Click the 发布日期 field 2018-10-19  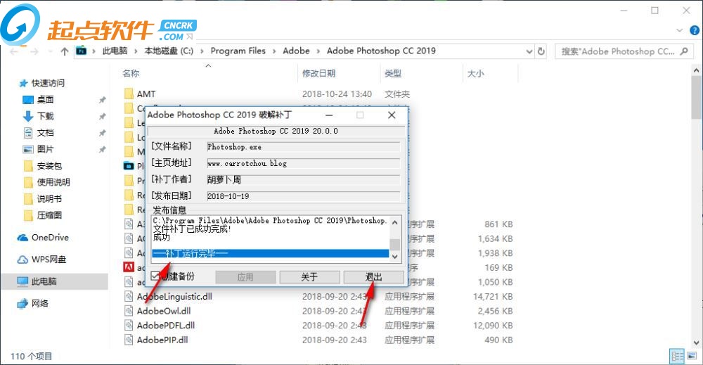point(303,196)
